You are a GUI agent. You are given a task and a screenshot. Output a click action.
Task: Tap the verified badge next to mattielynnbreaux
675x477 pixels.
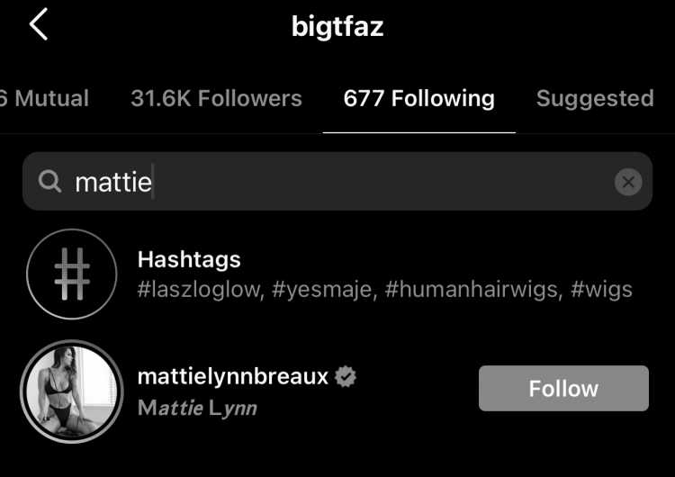(346, 377)
